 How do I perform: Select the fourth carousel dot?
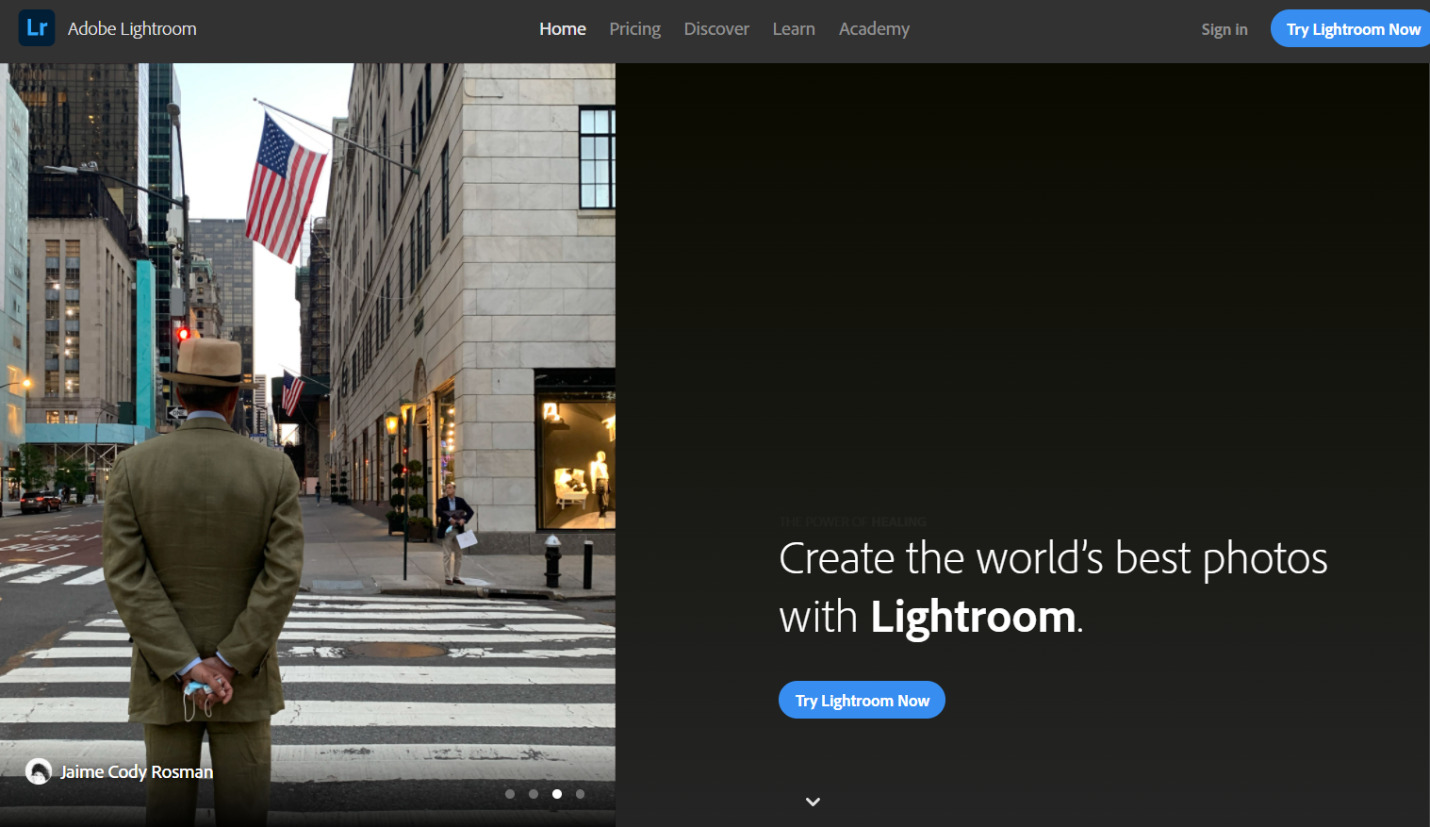(580, 794)
